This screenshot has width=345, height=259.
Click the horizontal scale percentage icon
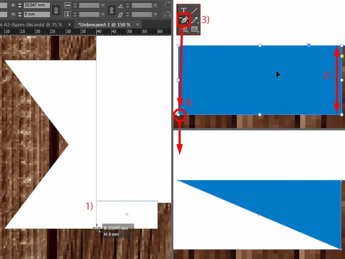tap(68, 5)
